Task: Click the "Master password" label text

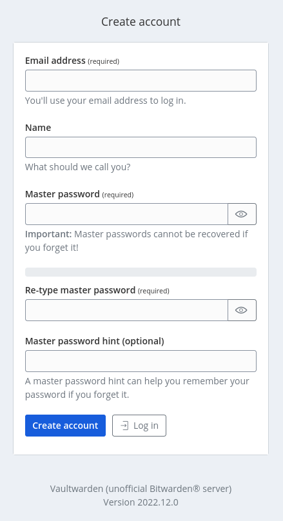Action: (x=63, y=194)
